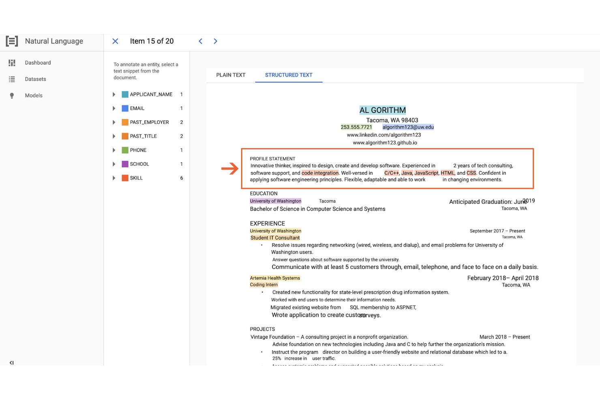Select the PHONE label text
This screenshot has width=600, height=400.
(138, 150)
